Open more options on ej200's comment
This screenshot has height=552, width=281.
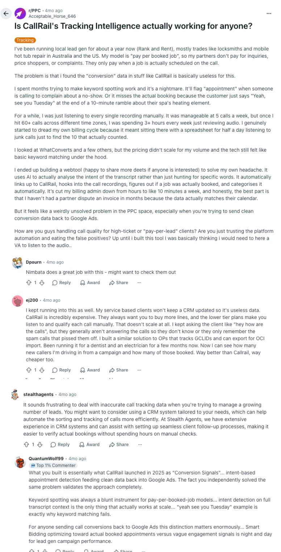click(139, 370)
